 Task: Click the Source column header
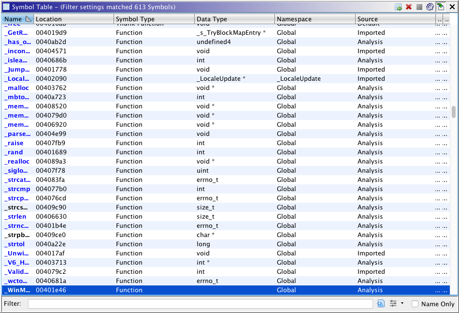point(395,19)
